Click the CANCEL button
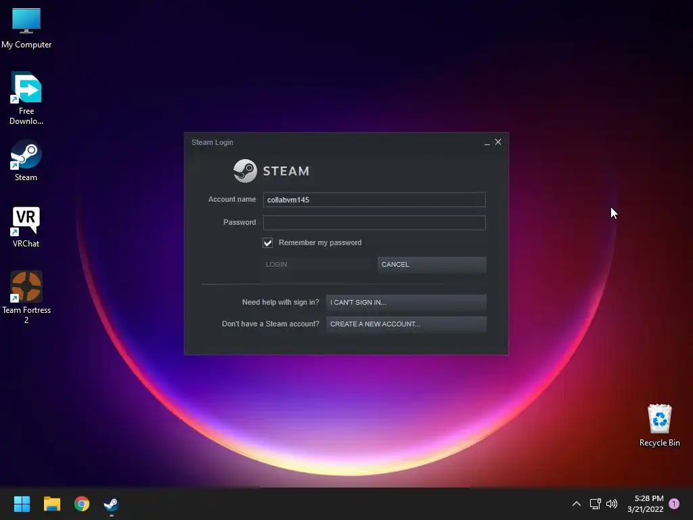This screenshot has height=520, width=693. coord(432,265)
